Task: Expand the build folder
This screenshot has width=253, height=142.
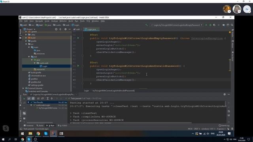Action: (26, 38)
